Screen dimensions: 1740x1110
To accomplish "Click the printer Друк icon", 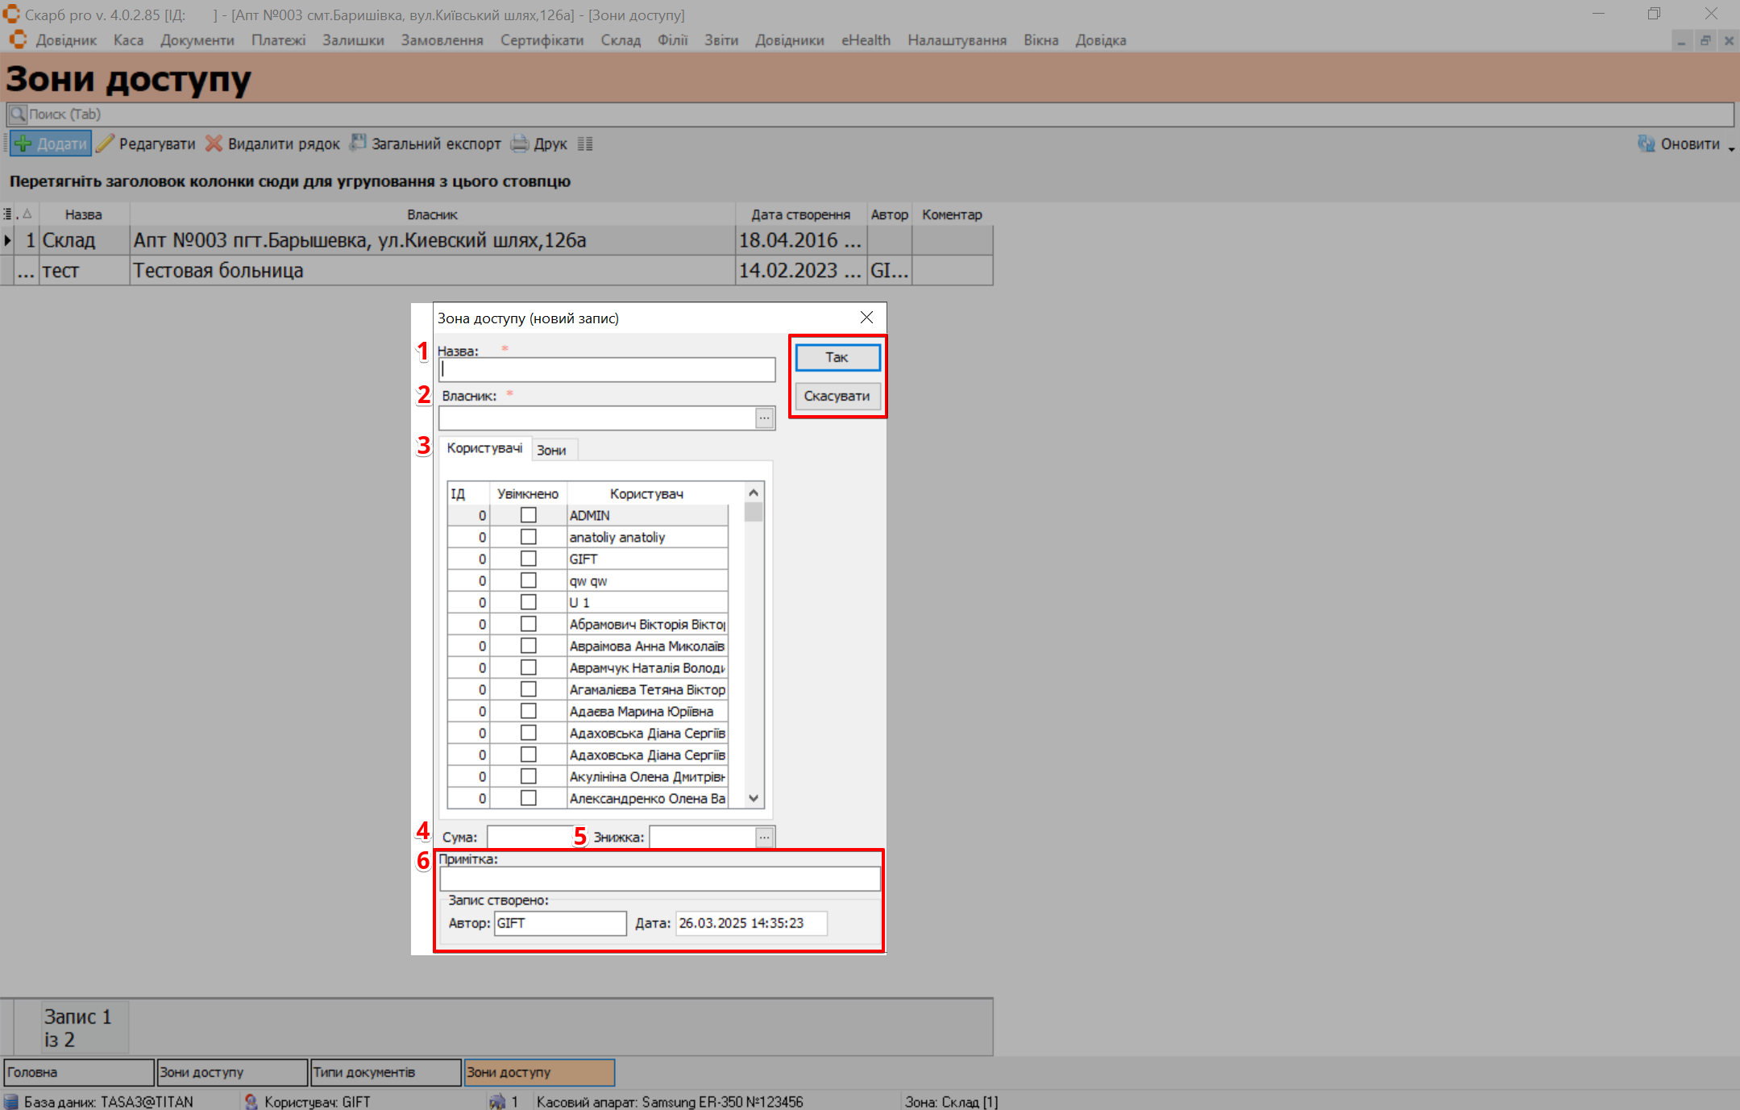I will click(521, 144).
